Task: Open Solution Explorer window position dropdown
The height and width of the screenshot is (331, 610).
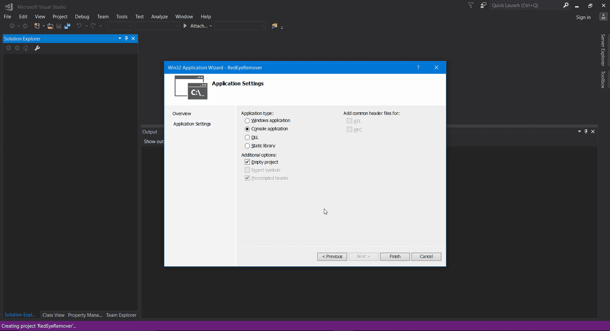Action: 120,38
